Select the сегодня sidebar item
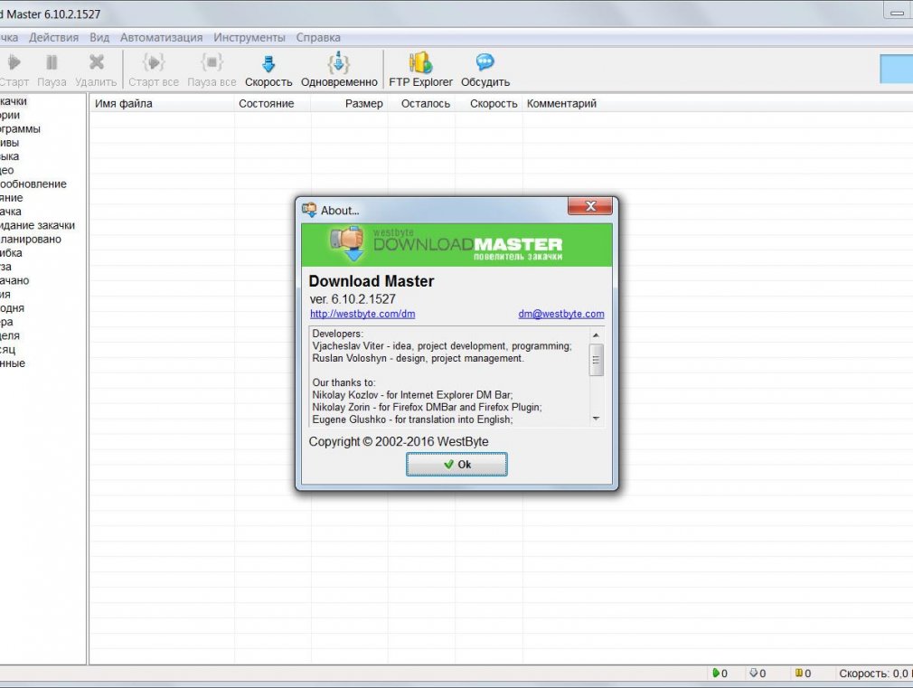The width and height of the screenshot is (913, 688). tap(13, 308)
